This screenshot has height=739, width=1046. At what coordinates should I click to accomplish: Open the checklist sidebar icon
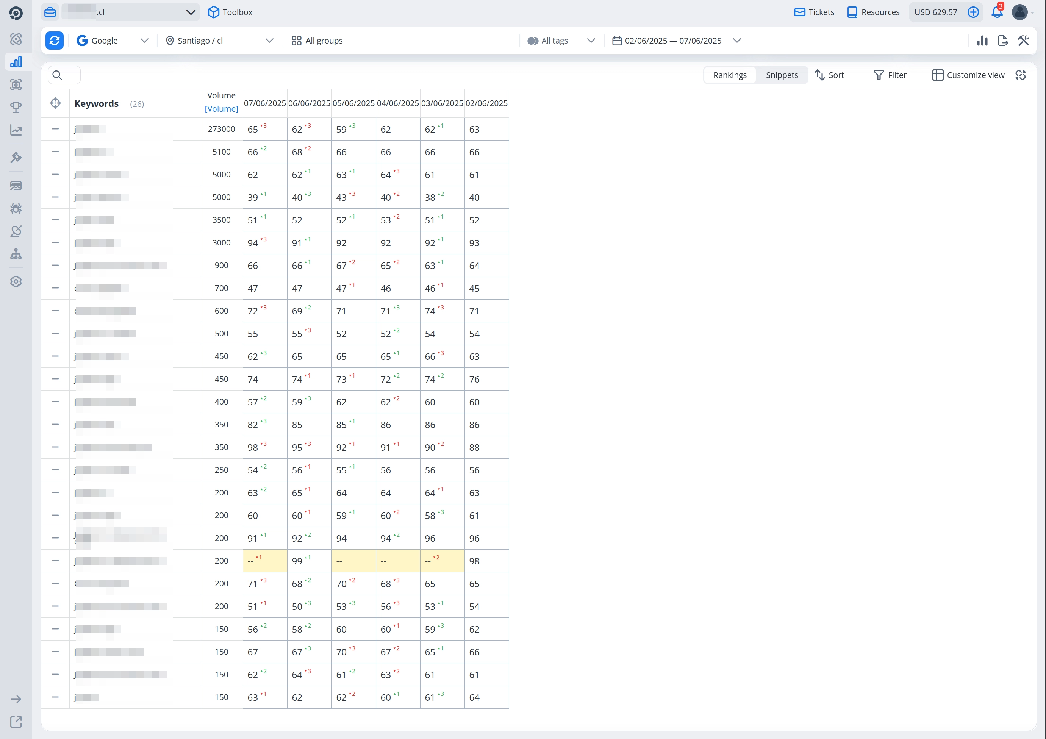click(x=16, y=231)
